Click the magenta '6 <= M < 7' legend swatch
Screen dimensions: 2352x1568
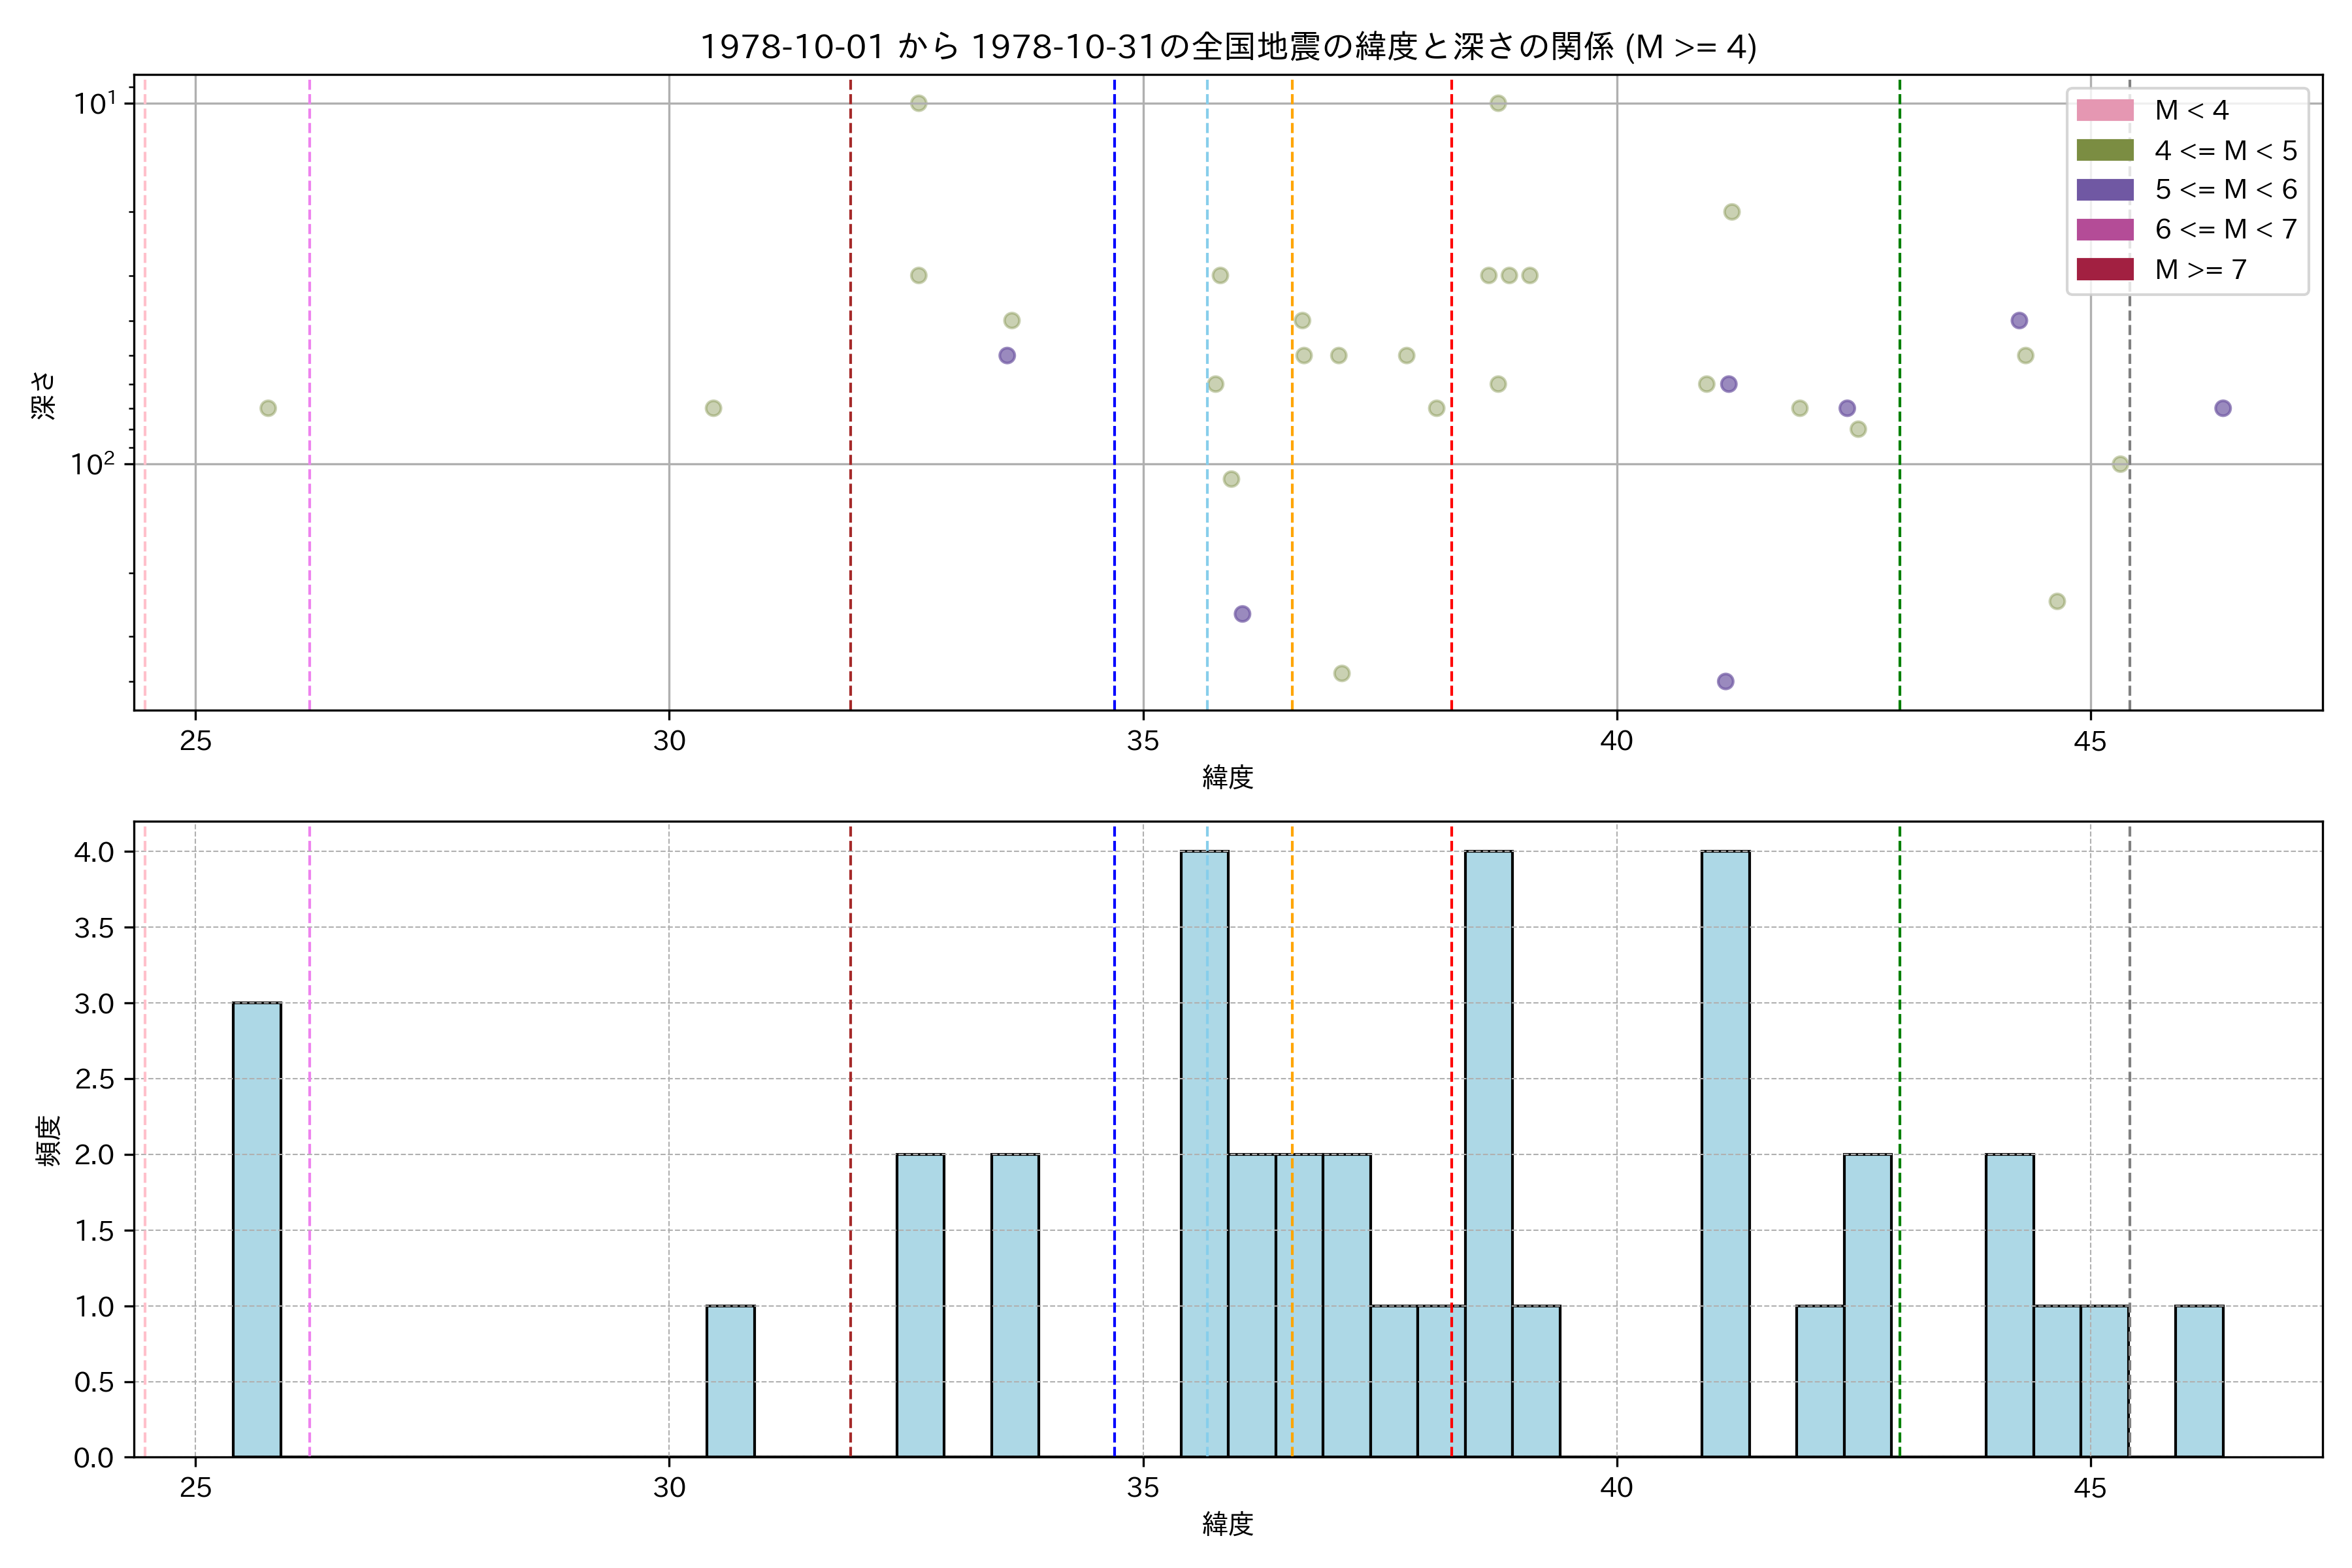click(x=2104, y=229)
